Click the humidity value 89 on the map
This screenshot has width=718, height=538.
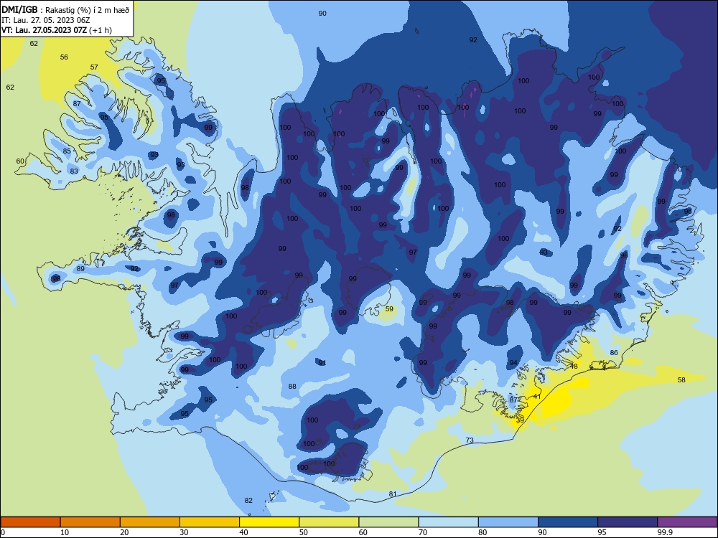coord(80,268)
